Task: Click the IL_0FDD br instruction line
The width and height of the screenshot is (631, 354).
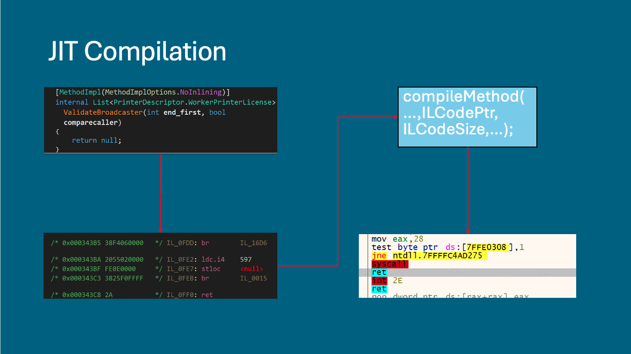Action: [x=159, y=243]
